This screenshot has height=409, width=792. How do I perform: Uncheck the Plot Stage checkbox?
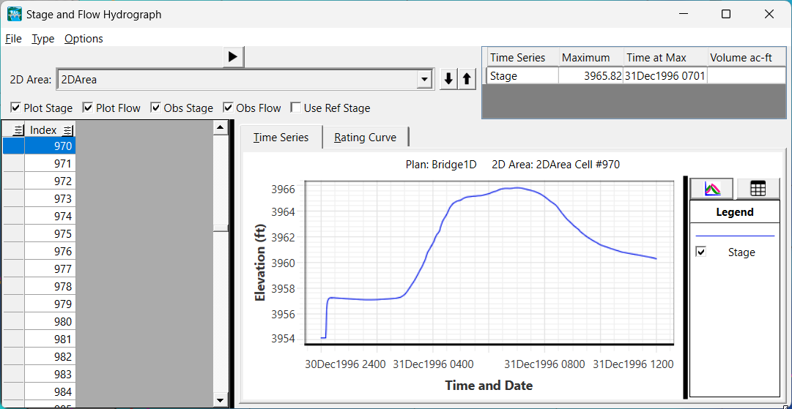(15, 108)
